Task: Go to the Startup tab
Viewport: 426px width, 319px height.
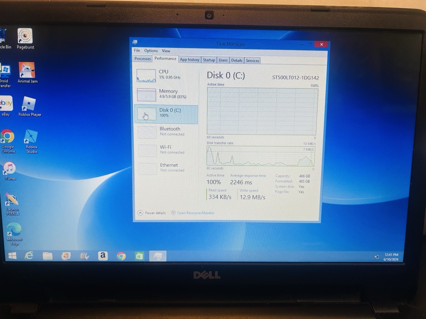Action: click(209, 60)
